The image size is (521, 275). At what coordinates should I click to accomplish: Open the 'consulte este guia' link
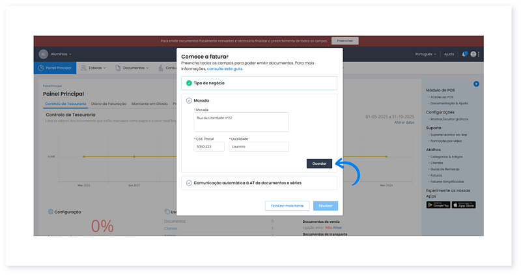click(225, 68)
